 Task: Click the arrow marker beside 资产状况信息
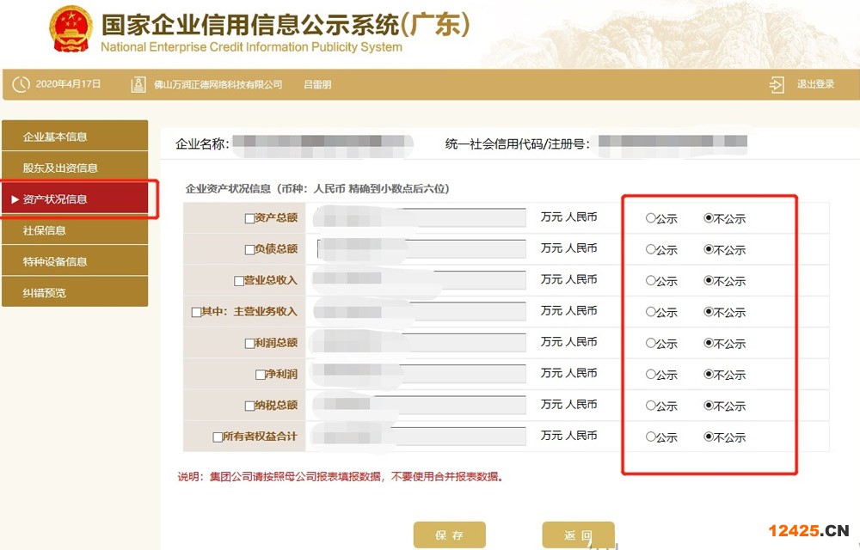coord(15,199)
